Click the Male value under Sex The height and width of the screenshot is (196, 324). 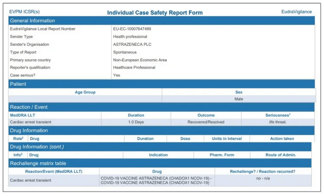click(239, 99)
